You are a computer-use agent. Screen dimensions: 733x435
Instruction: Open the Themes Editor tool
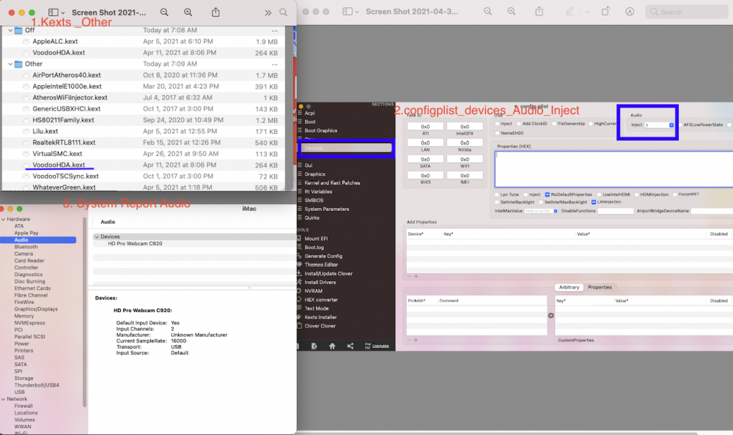tap(321, 265)
